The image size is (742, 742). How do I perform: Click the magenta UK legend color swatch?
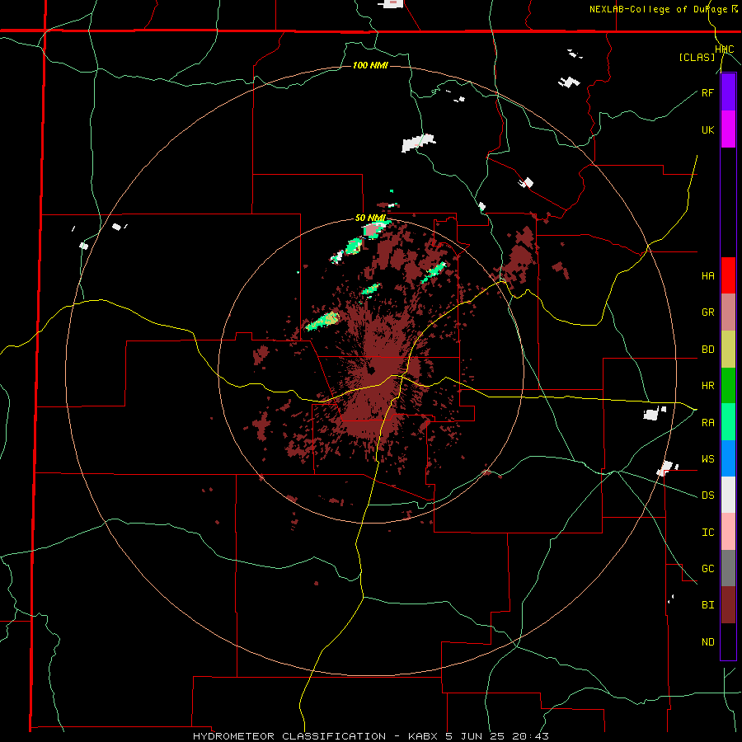[x=728, y=129]
